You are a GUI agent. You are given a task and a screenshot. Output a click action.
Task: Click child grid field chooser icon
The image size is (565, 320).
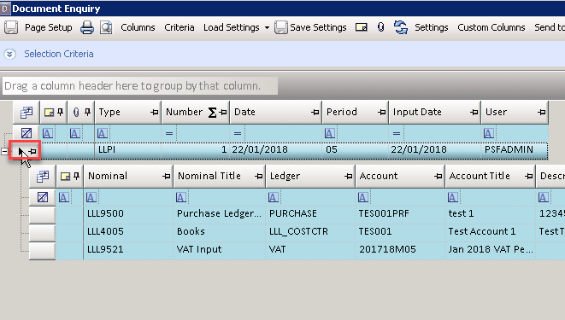click(x=43, y=176)
